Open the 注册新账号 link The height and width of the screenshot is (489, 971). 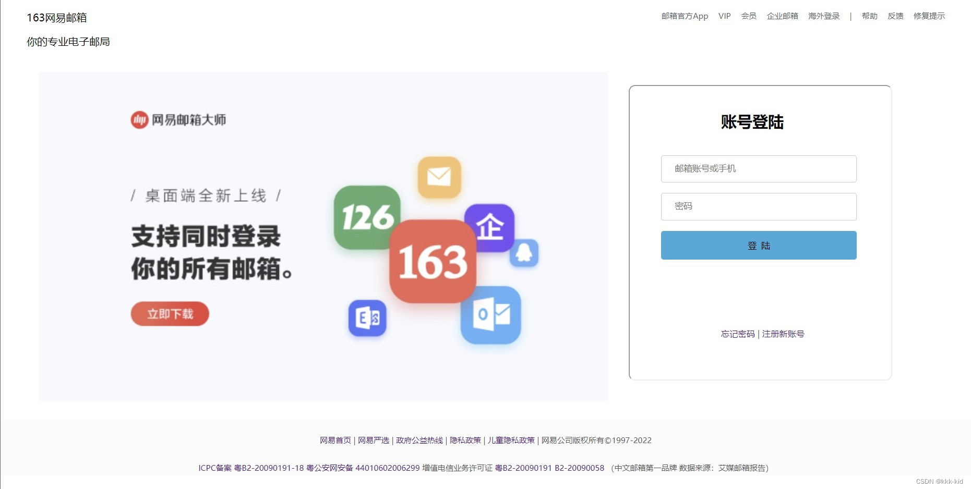[x=783, y=334]
